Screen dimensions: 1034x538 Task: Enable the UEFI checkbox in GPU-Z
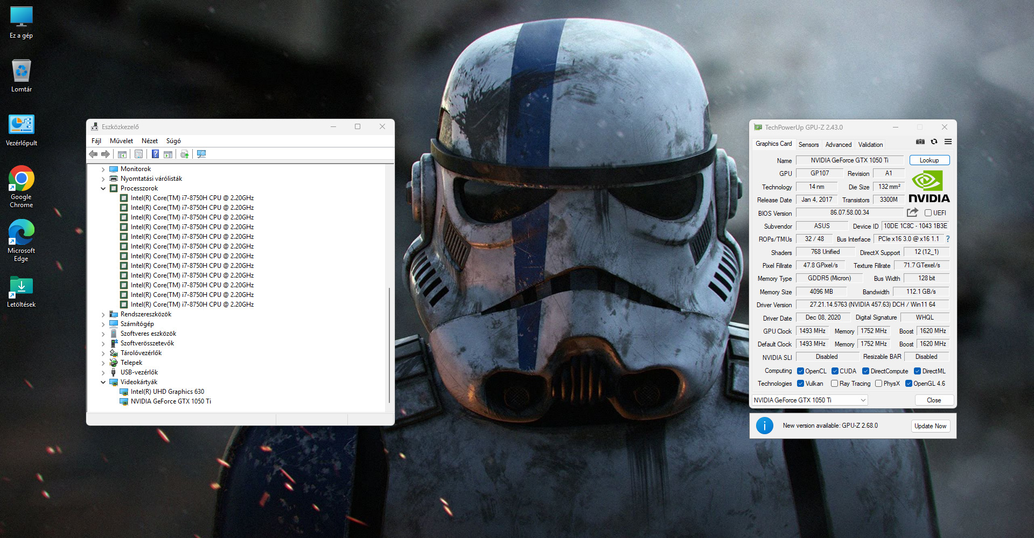click(x=928, y=213)
